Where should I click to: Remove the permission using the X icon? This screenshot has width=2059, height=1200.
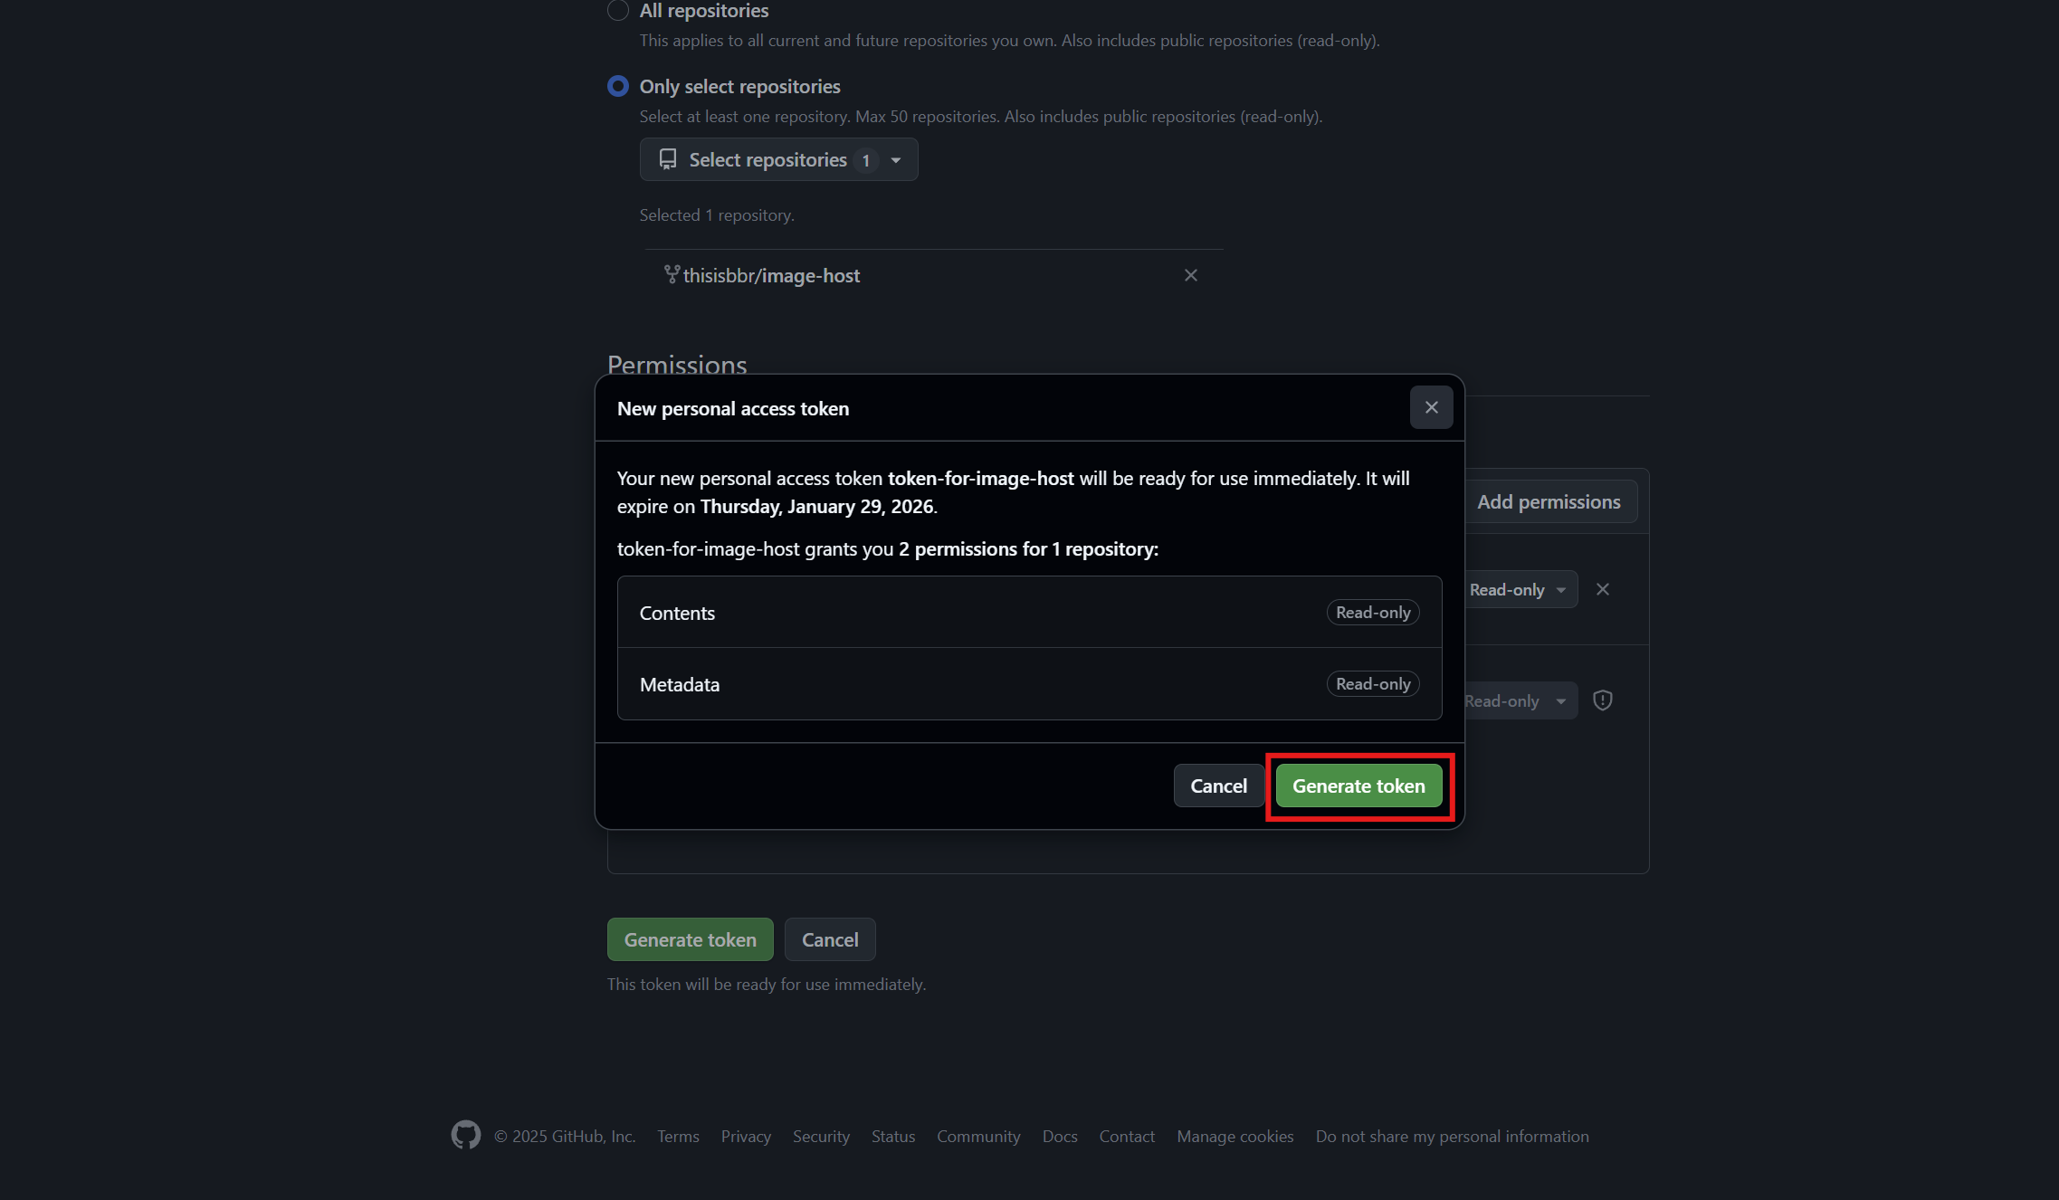point(1603,589)
